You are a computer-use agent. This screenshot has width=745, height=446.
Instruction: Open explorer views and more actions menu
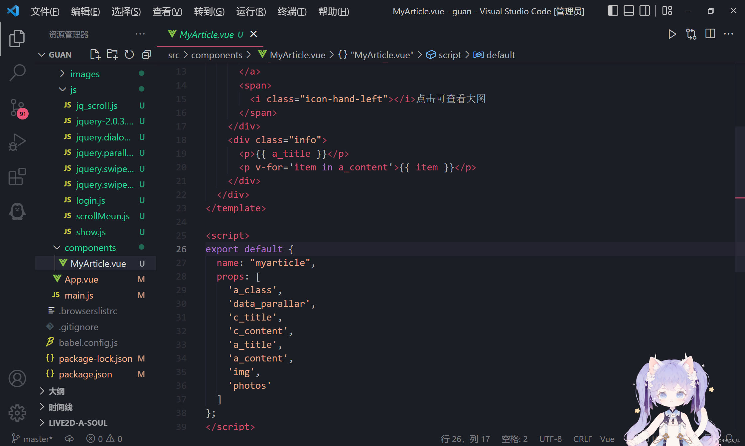pyautogui.click(x=140, y=34)
